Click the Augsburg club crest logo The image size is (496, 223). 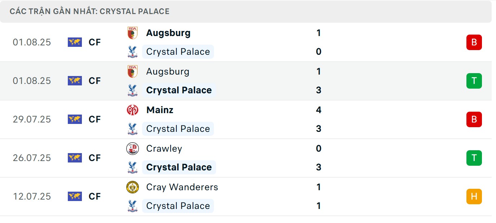132,33
